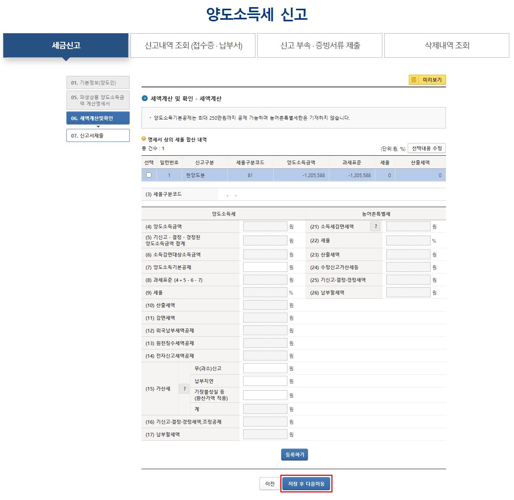Image resolution: width=514 pixels, height=500 pixels.
Task: Click the 등록하기 button
Action: pos(295,455)
